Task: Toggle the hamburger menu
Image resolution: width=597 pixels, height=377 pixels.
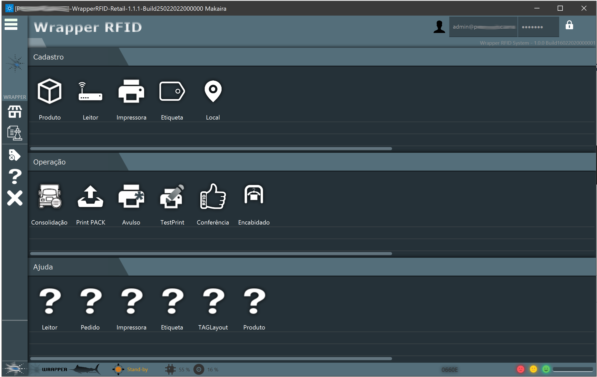Action: point(11,24)
